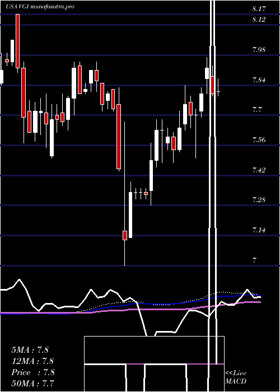Click the 7.7 price axis label

click(x=257, y=110)
